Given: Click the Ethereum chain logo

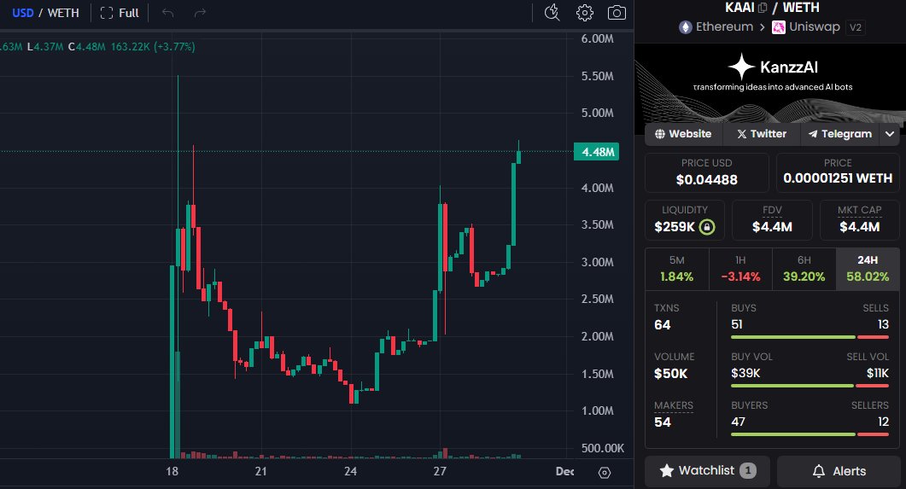Looking at the screenshot, I should click(686, 27).
